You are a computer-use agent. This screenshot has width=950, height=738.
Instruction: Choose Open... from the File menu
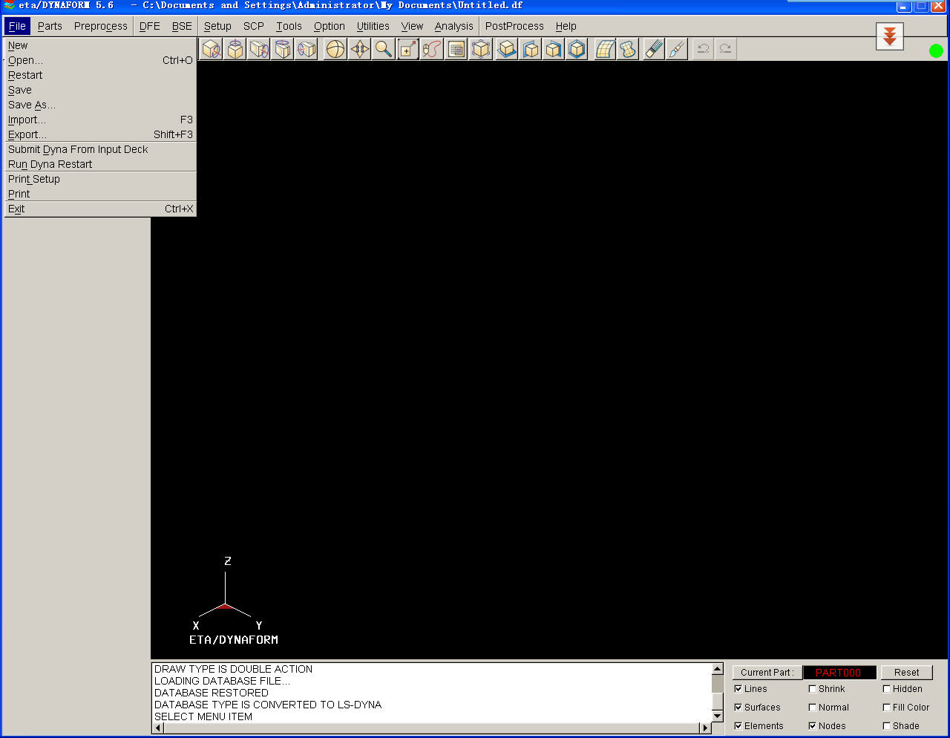[99, 60]
